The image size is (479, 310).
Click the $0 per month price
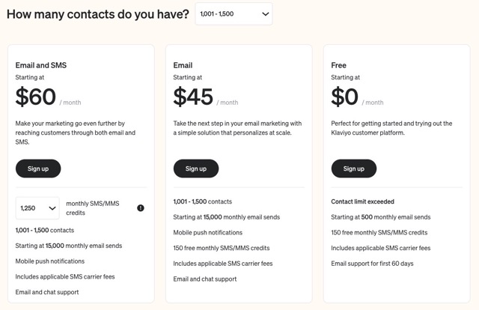345,97
